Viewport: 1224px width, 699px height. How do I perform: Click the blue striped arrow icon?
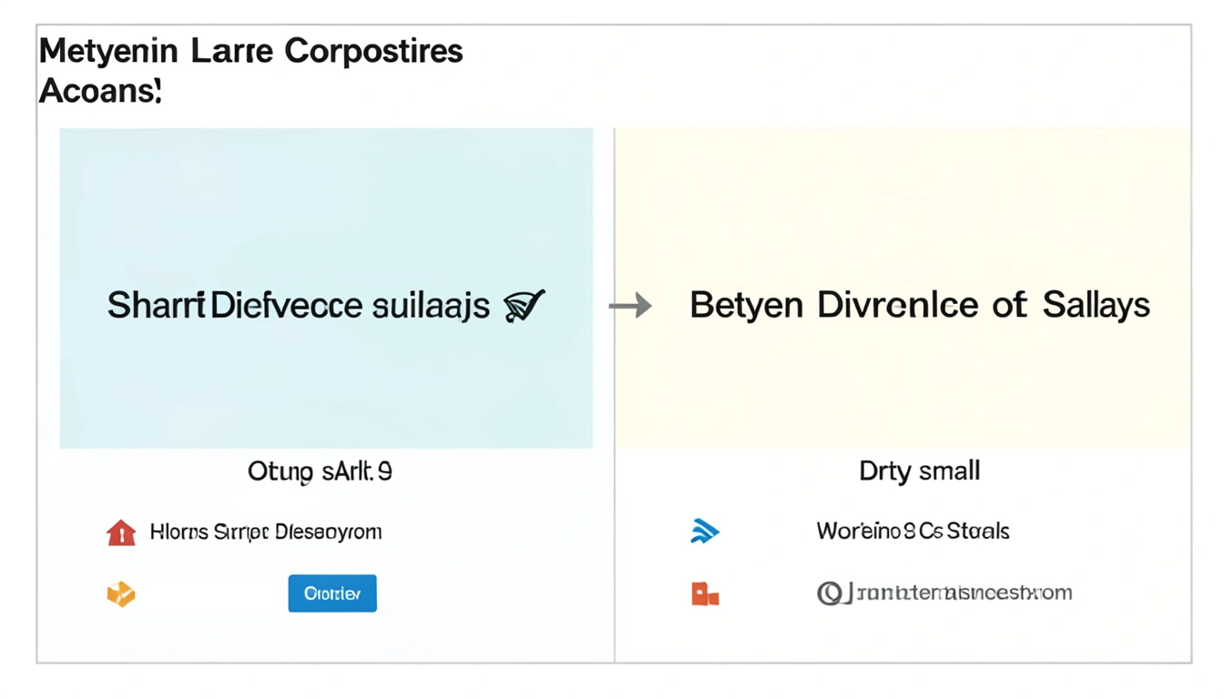(x=705, y=531)
